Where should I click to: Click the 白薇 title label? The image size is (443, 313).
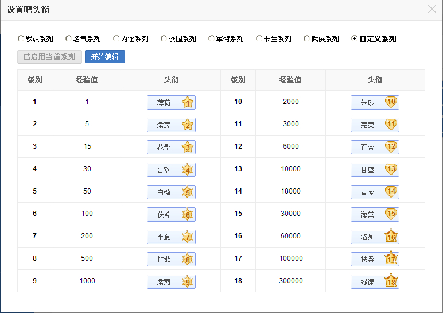[164, 192]
